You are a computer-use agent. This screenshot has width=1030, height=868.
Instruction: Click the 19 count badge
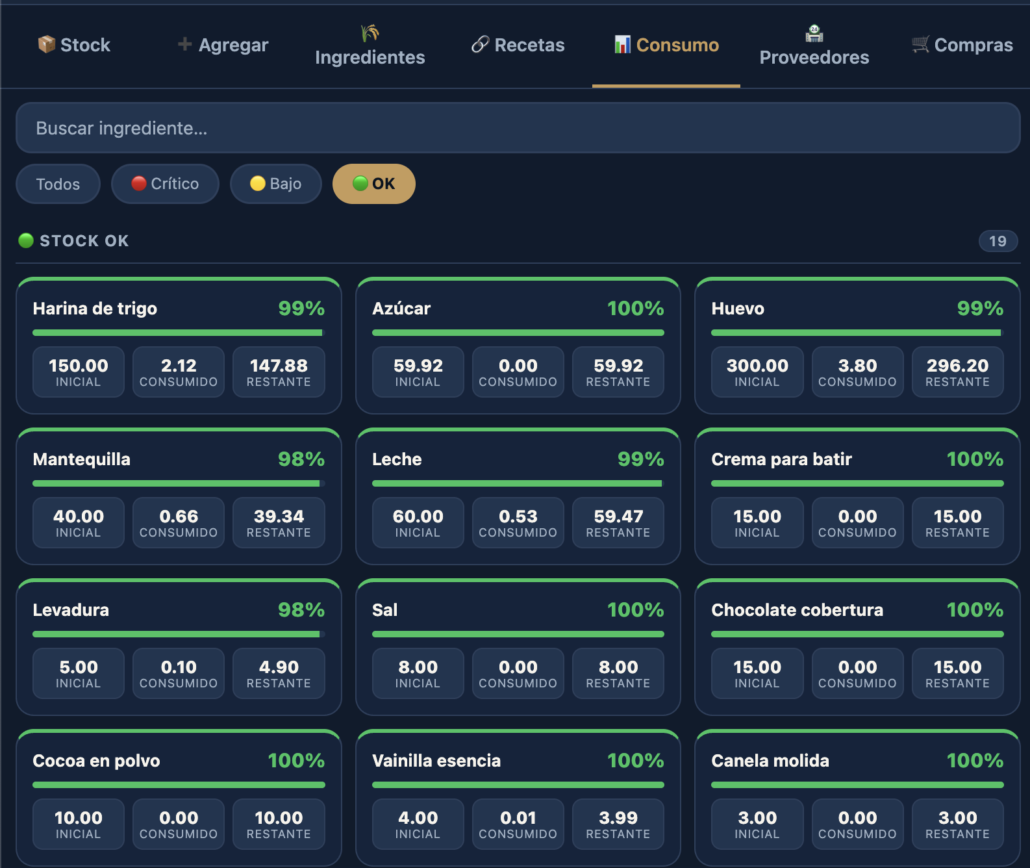(x=998, y=241)
